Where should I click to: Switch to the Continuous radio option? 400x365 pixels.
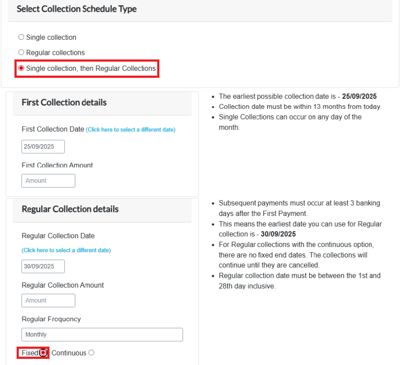point(91,353)
